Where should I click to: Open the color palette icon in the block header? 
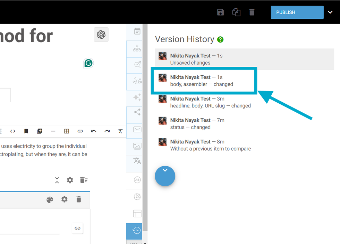50,199
